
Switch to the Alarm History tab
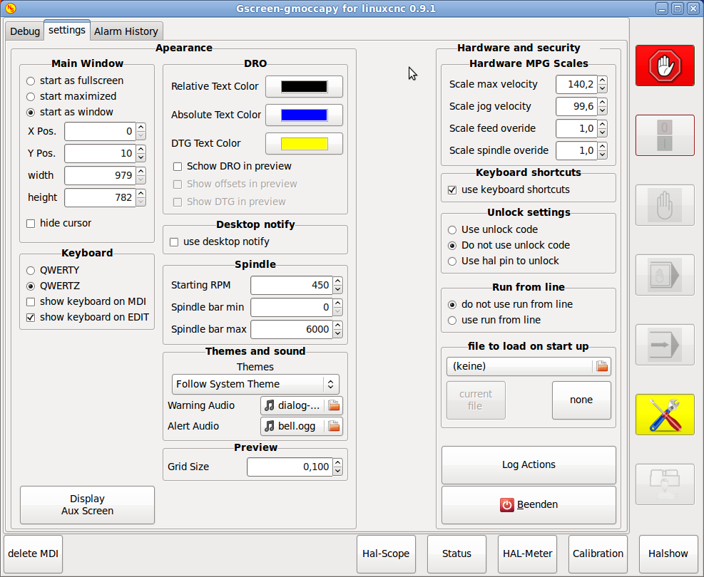click(126, 31)
